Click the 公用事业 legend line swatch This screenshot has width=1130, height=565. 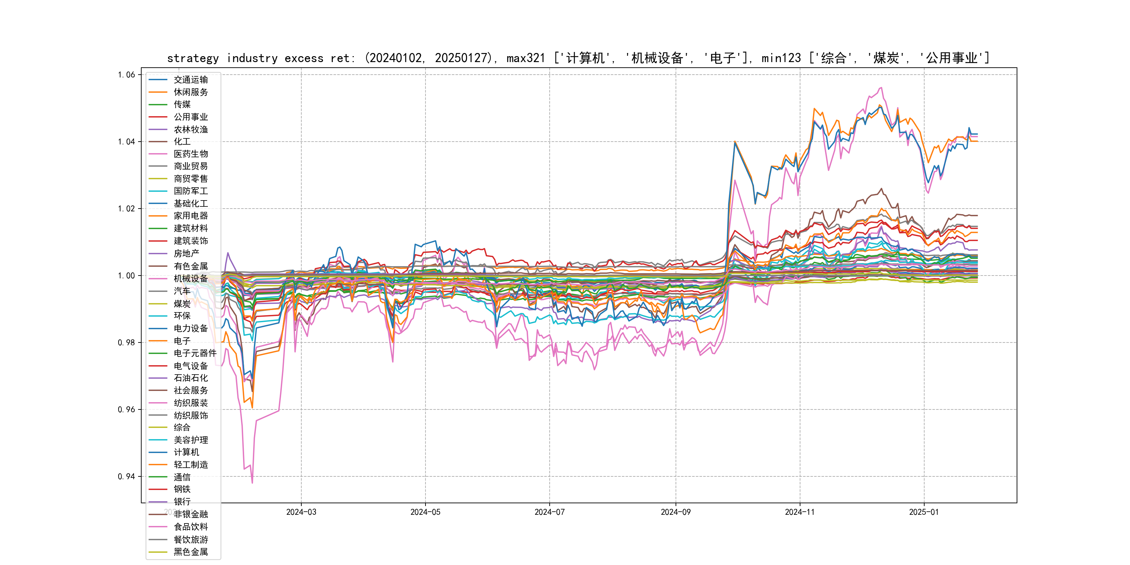pyautogui.click(x=158, y=117)
